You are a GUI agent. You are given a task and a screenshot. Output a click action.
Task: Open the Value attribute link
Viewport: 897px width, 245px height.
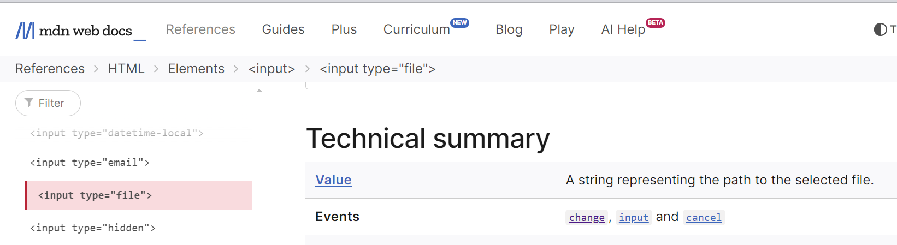pos(333,180)
